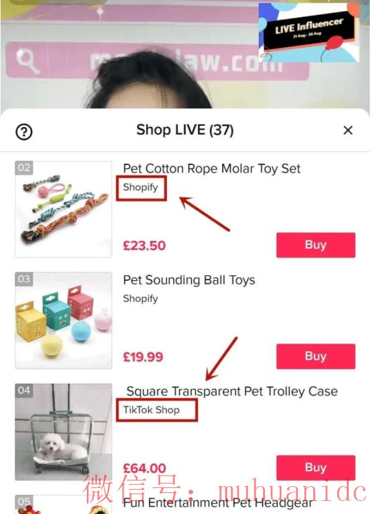Image resolution: width=376 pixels, height=514 pixels.
Task: Select the £64.00 price
Action: 145,468
